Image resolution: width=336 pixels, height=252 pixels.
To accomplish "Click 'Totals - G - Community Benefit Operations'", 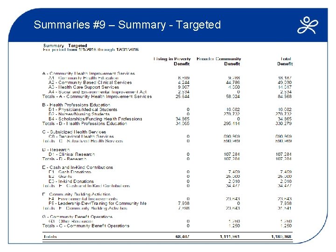I will coord(86,226).
